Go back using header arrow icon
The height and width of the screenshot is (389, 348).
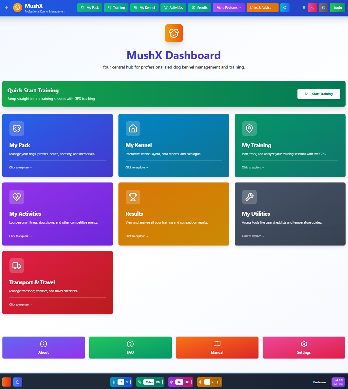pos(7,8)
